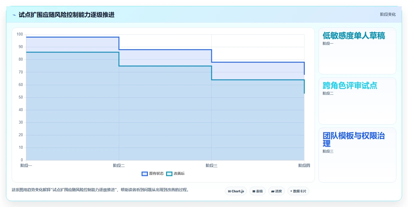Click the 数据卡片 chip
The image size is (408, 207).
point(298,191)
